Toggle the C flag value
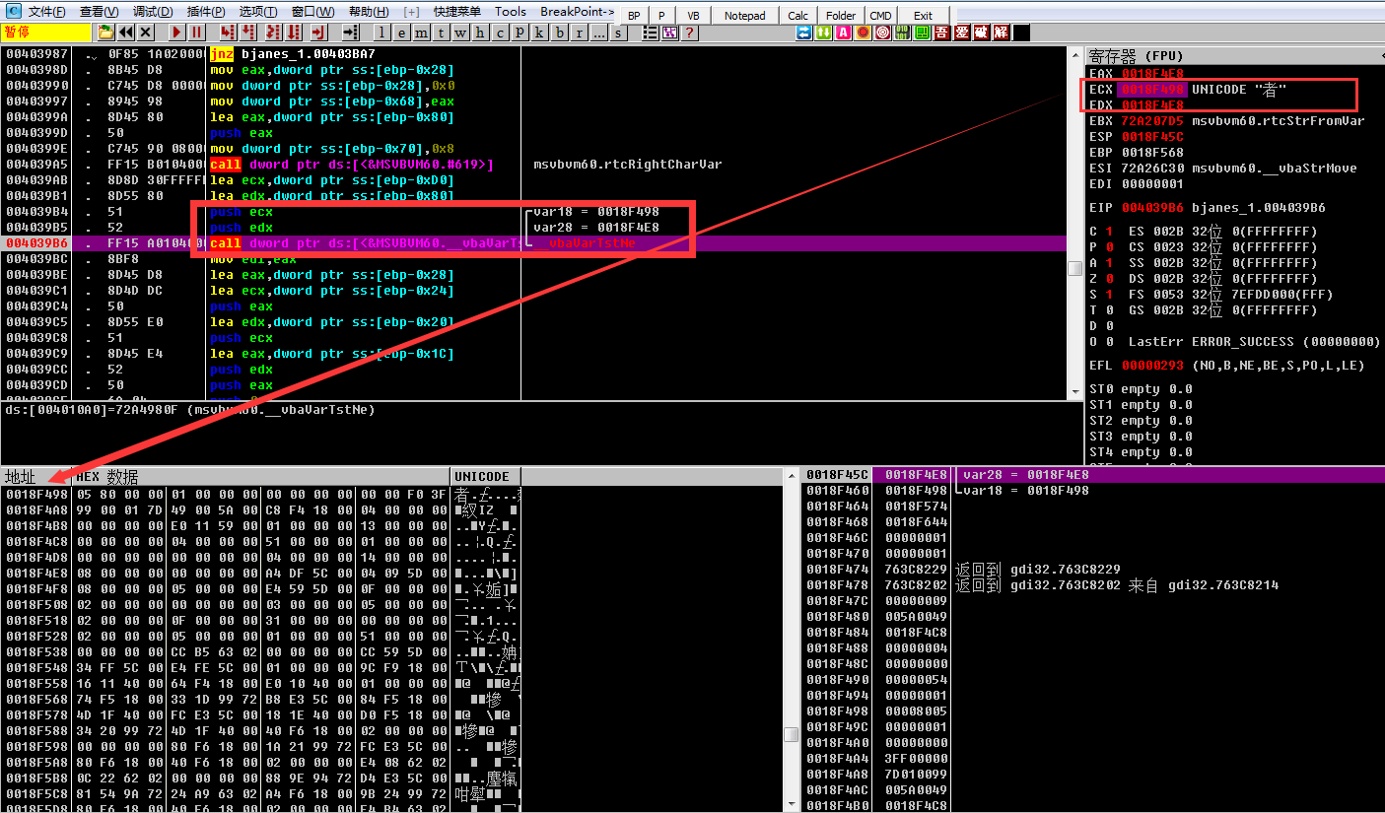 click(x=1108, y=232)
